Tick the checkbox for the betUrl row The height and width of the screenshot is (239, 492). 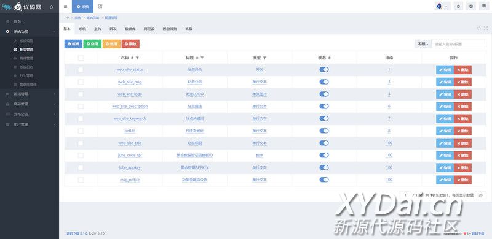pyautogui.click(x=81, y=131)
